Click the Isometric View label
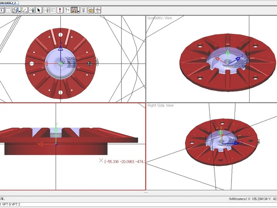 pyautogui.click(x=160, y=18)
